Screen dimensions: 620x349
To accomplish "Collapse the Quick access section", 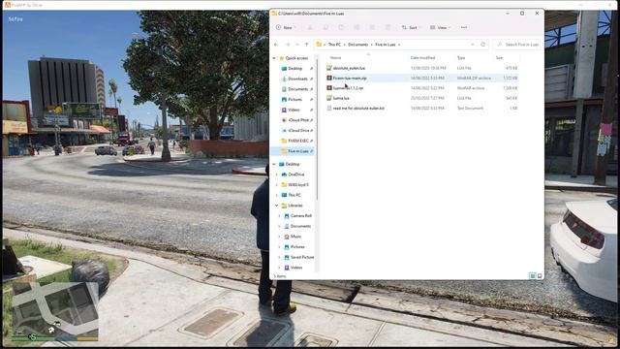I will [x=274, y=58].
